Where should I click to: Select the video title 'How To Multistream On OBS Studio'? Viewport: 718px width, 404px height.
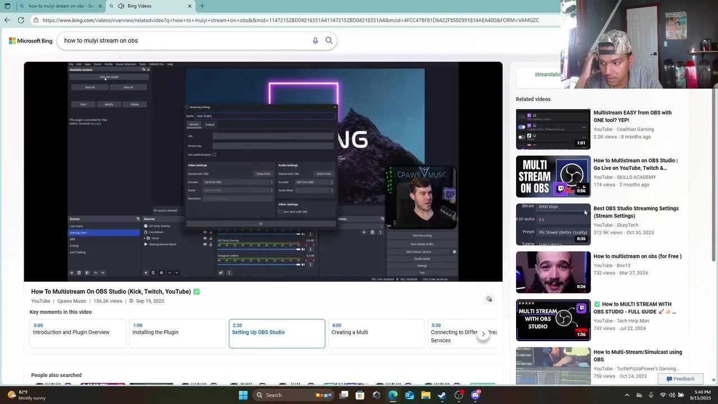pos(111,292)
